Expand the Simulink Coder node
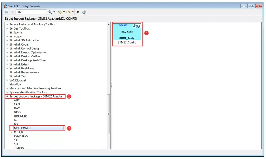 7,44
